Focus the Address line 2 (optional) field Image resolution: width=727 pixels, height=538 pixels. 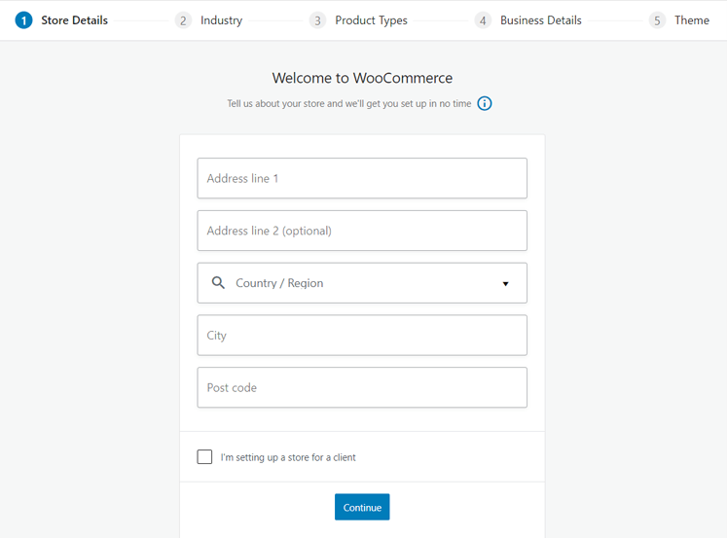click(362, 231)
